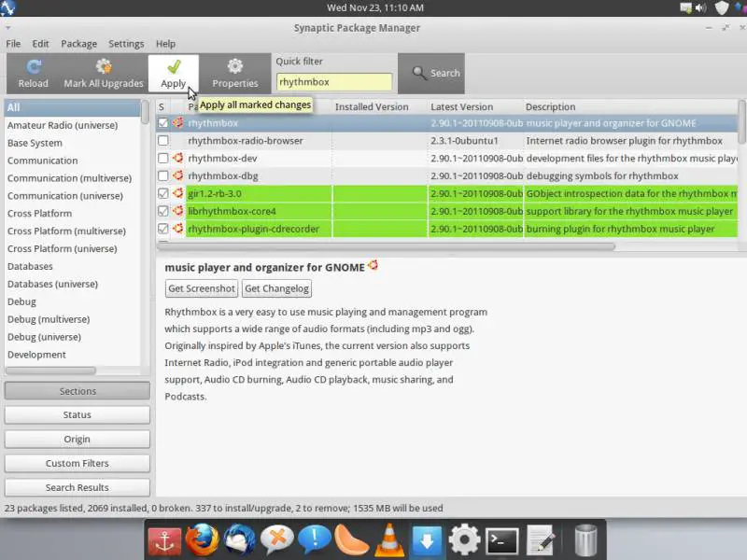Viewport: 747px width, 560px height.
Task: Click the Ubuntu icon beside the description title
Action: coord(373,265)
